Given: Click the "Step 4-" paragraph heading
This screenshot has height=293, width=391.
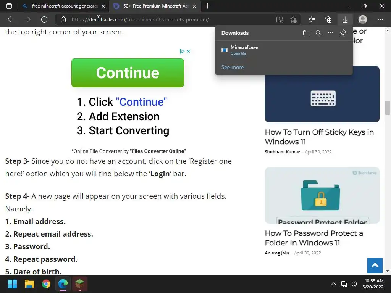Looking at the screenshot, I should pyautogui.click(x=18, y=196).
